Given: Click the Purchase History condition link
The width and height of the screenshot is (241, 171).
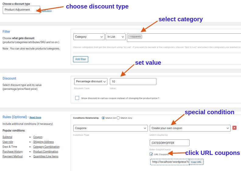Looking at the screenshot, I should coord(12,152).
